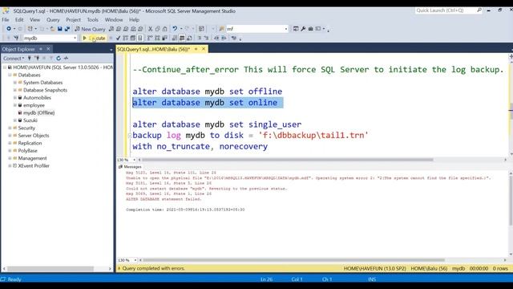The image size is (513, 289).
Task: Click the Save file icon
Action: (60, 29)
